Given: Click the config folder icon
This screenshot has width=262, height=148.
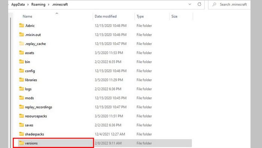Looking at the screenshot, I should pos(21,71).
